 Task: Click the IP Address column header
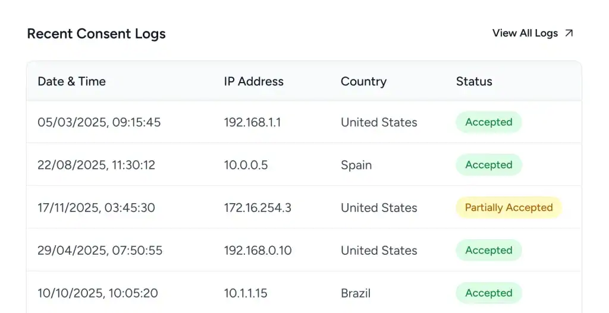[253, 81]
